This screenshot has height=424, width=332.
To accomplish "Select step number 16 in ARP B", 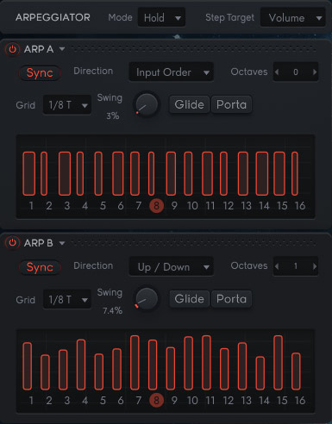I will (300, 400).
